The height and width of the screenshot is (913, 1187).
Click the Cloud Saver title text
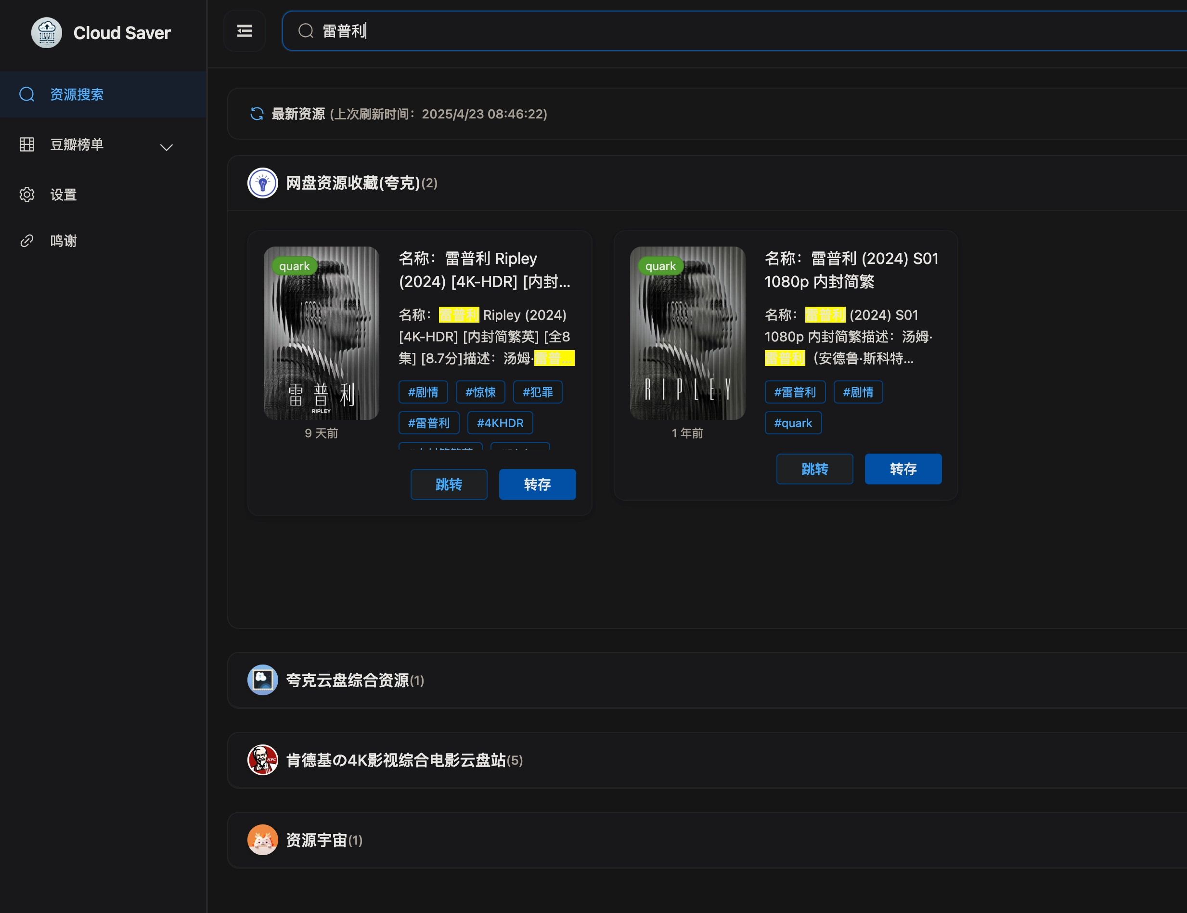pyautogui.click(x=122, y=33)
